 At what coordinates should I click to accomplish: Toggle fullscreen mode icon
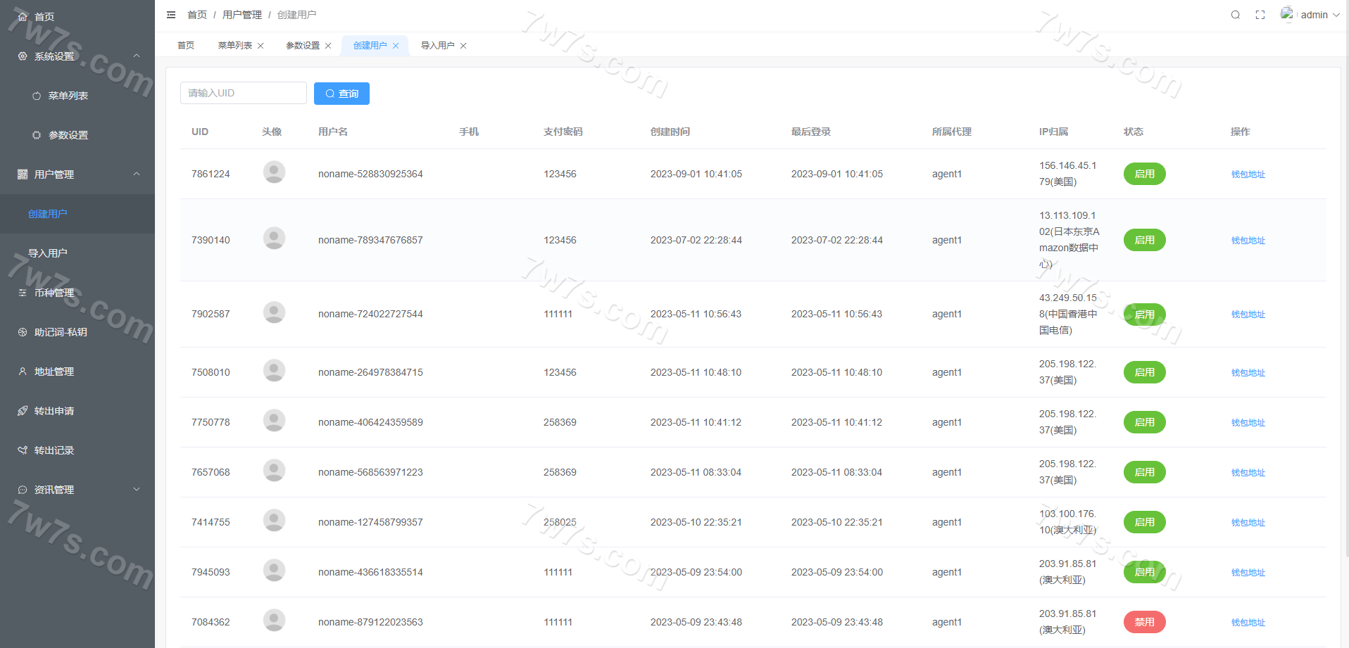[1260, 15]
